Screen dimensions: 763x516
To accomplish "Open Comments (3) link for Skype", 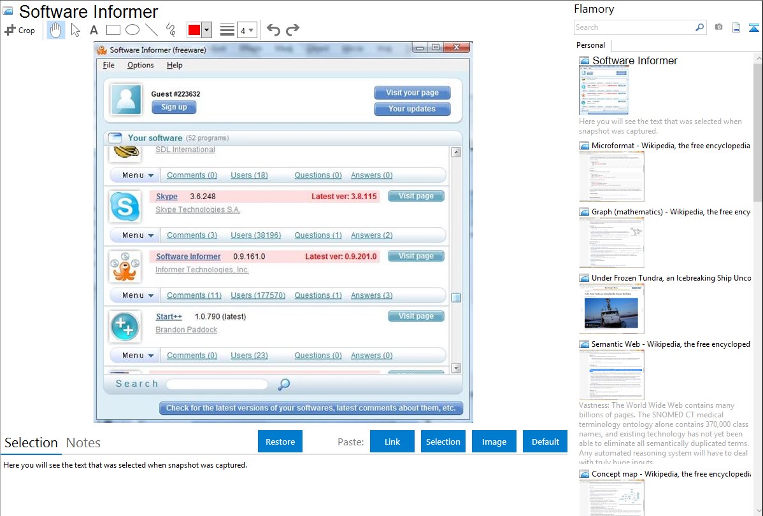I will pos(192,235).
